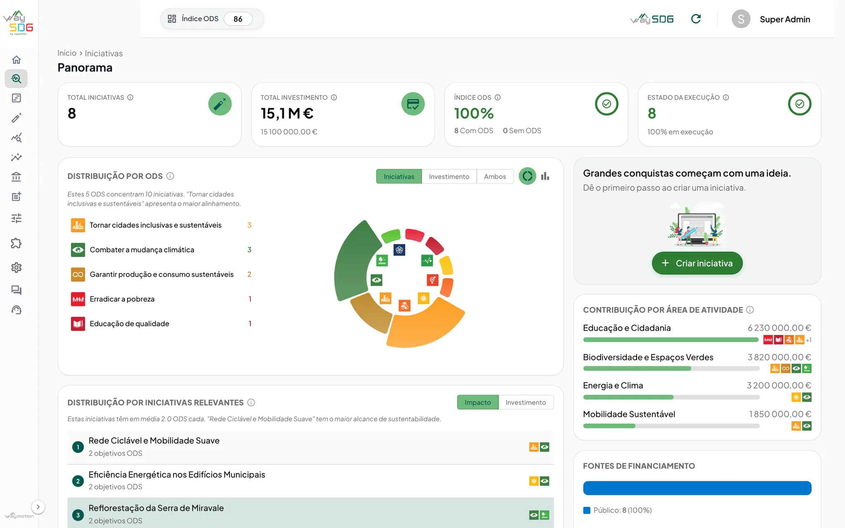The image size is (845, 528).
Task: Select Educação de qualidade row
Action: click(161, 324)
